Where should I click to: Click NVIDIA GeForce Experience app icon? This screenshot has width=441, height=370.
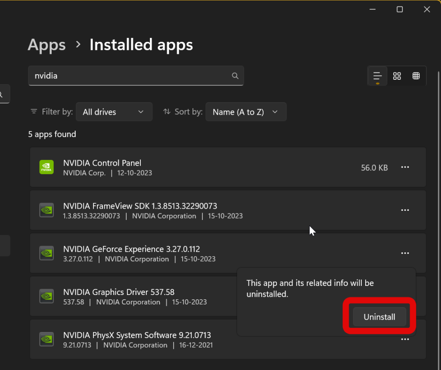(x=47, y=253)
